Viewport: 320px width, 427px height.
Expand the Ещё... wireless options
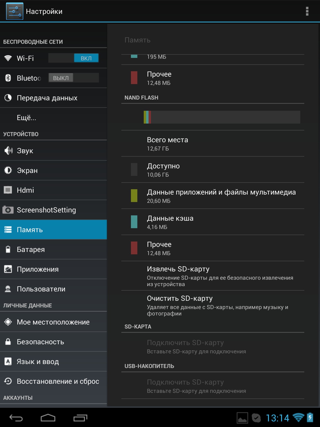point(26,118)
